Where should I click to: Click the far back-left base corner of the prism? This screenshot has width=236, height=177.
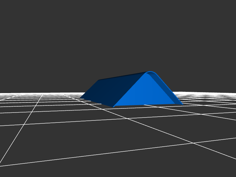tap(80, 98)
